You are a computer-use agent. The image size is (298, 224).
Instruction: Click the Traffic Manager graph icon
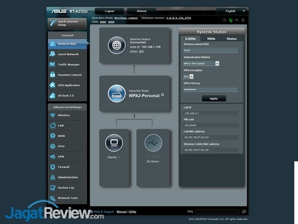[52, 65]
